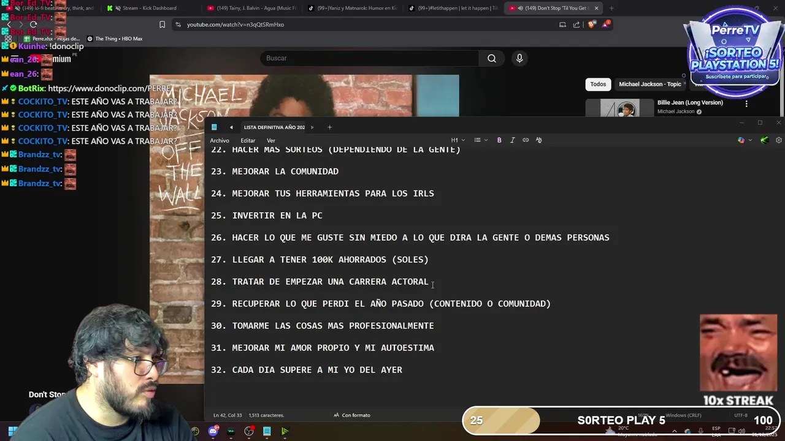This screenshot has width=785, height=441.
Task: Open Archivo menu in Notepad
Action: [x=220, y=141]
